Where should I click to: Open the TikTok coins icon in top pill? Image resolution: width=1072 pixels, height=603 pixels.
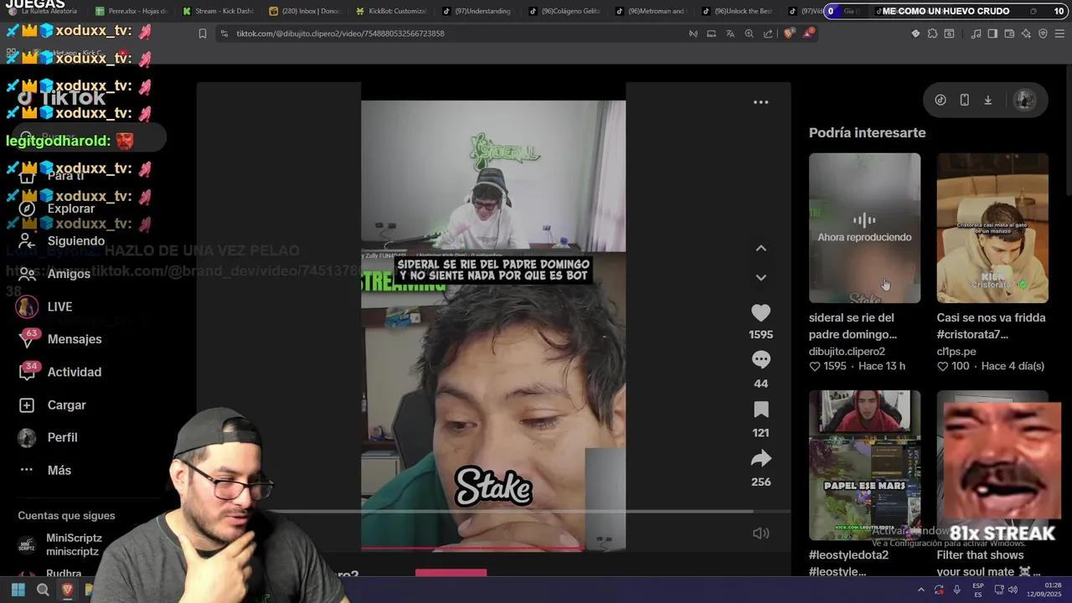click(941, 100)
